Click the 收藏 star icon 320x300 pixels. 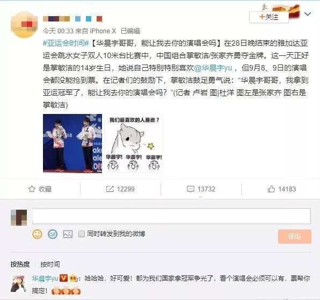tap(32, 189)
